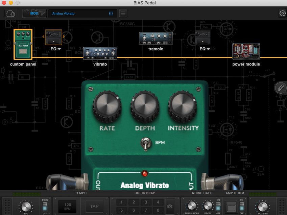This screenshot has height=215, width=287.
Task: Open the preset grid list icon
Action: pyautogui.click(x=111, y=14)
